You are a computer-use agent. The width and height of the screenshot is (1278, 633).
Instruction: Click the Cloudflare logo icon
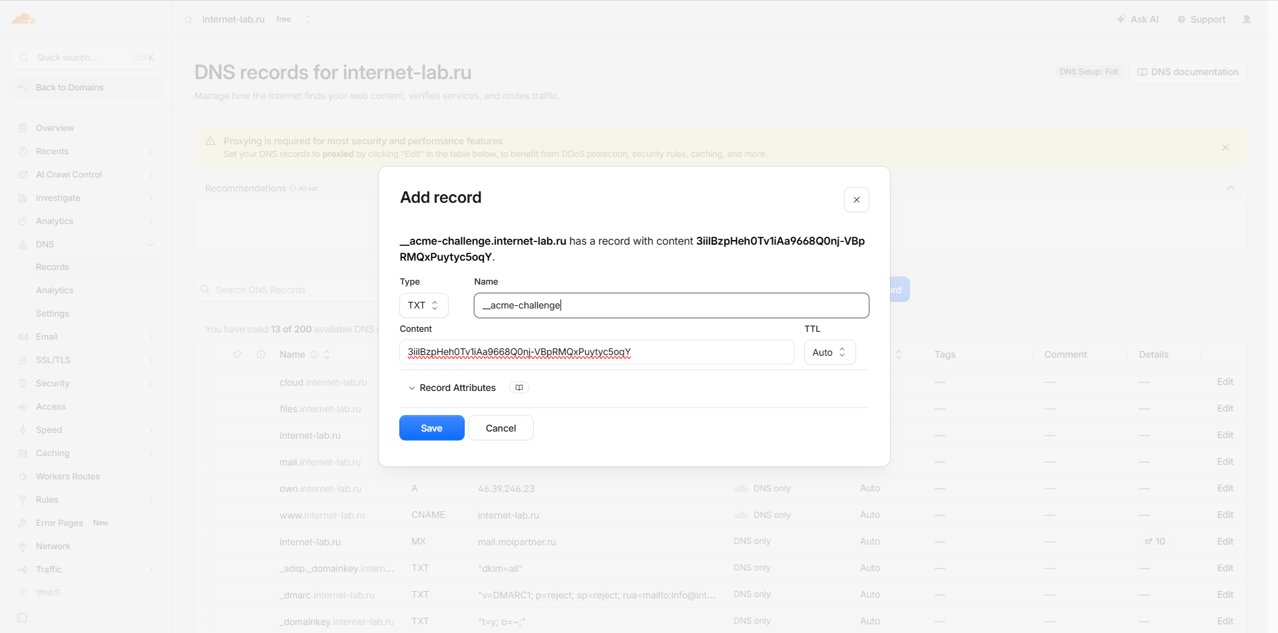[x=23, y=19]
